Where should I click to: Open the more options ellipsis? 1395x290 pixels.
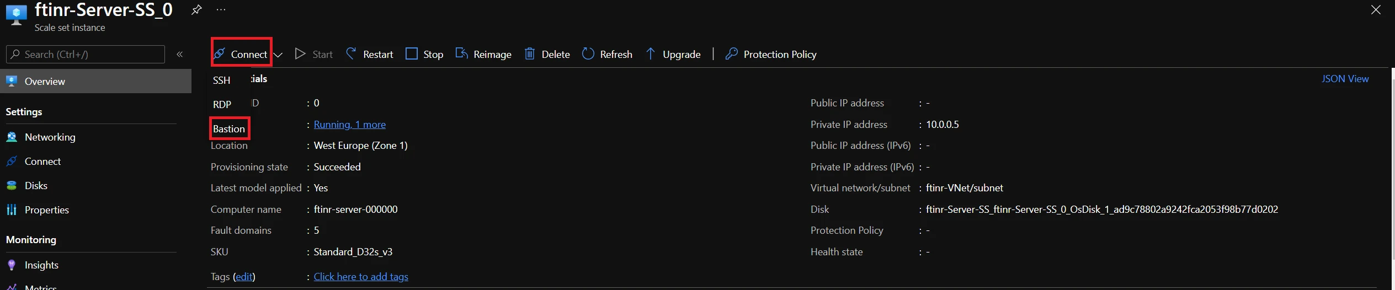pos(221,10)
